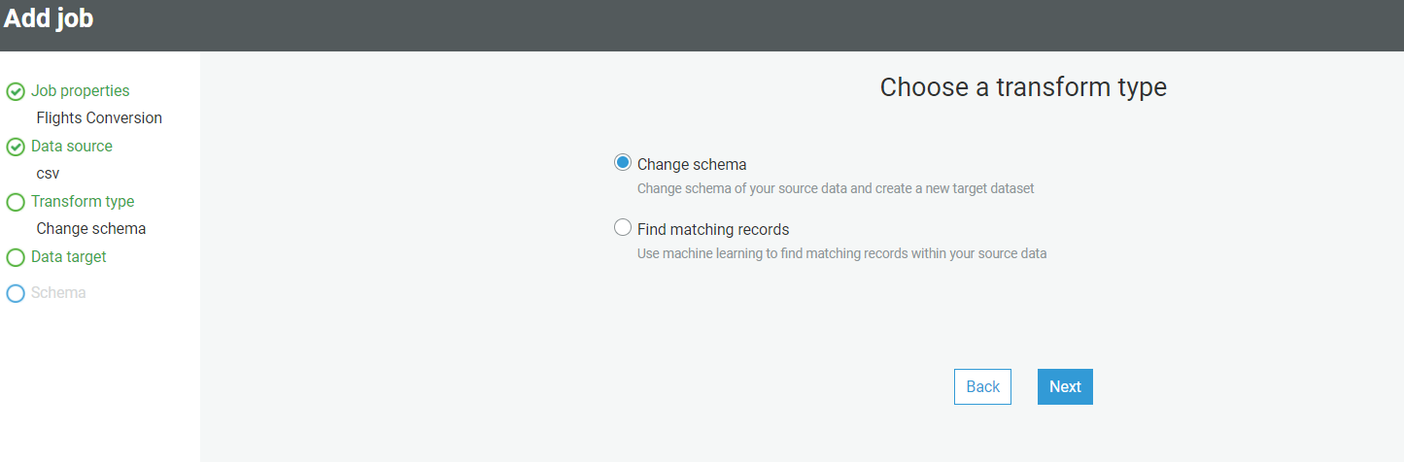
Task: Select the Find matching records radio button
Action: 623,228
